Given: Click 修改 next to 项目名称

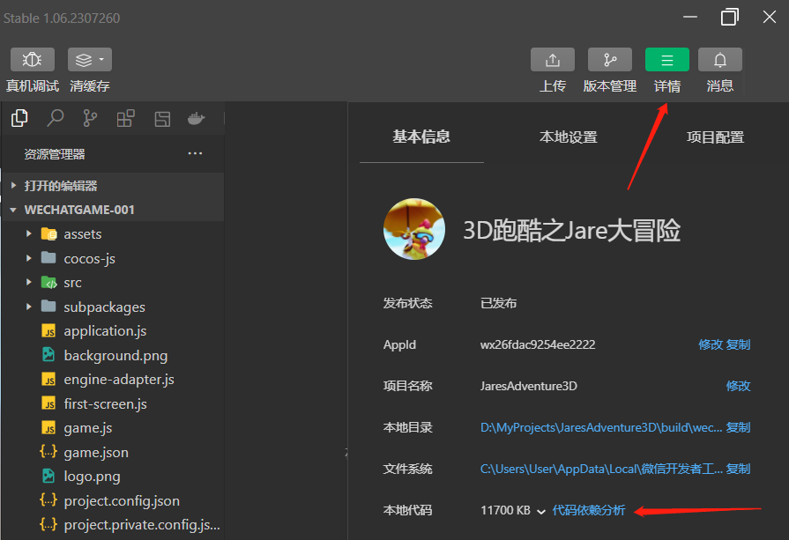Looking at the screenshot, I should tap(739, 386).
